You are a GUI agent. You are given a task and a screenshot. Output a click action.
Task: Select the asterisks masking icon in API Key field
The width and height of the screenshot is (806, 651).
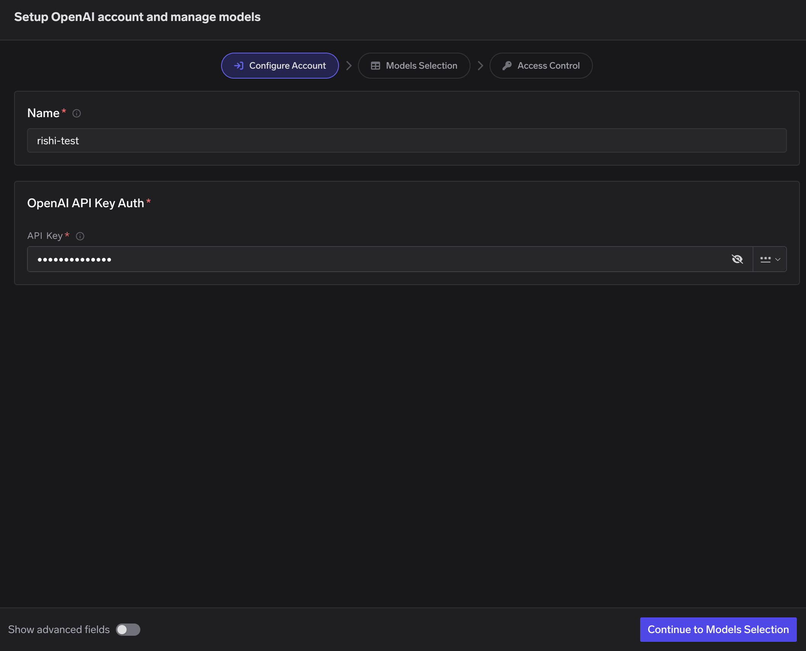765,259
